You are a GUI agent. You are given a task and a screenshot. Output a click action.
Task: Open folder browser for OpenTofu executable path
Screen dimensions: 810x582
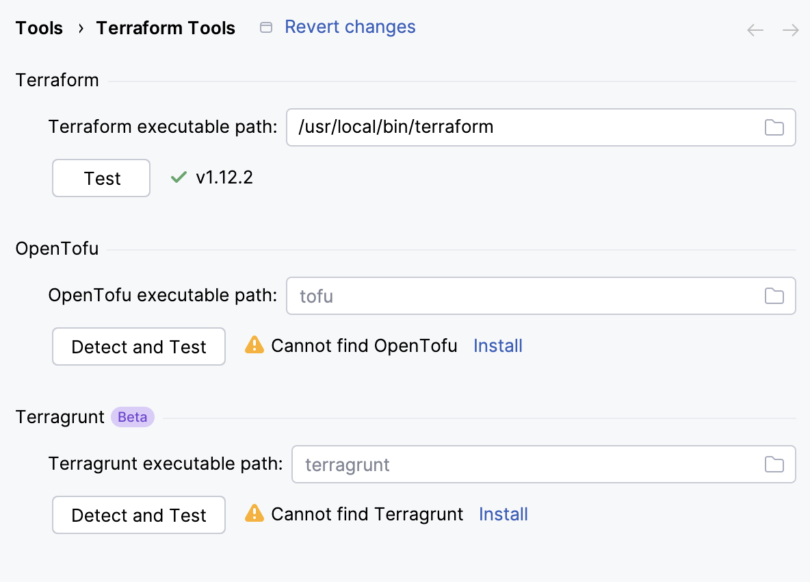coord(774,296)
